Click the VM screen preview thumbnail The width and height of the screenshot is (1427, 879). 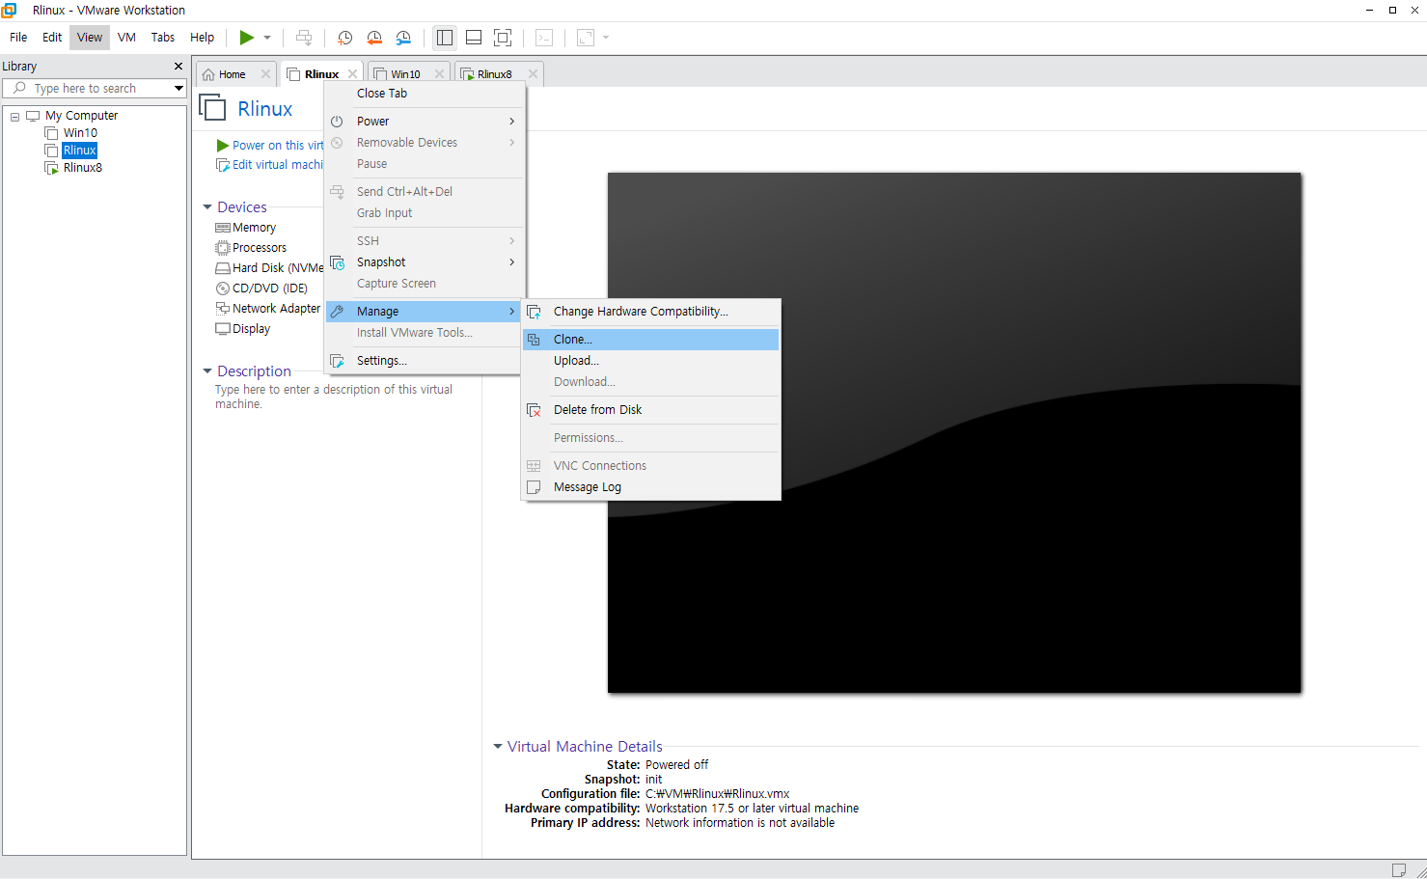pos(954,432)
